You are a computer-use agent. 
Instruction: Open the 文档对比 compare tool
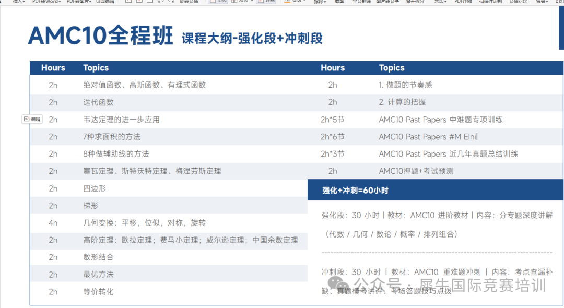pyautogui.click(x=518, y=2)
